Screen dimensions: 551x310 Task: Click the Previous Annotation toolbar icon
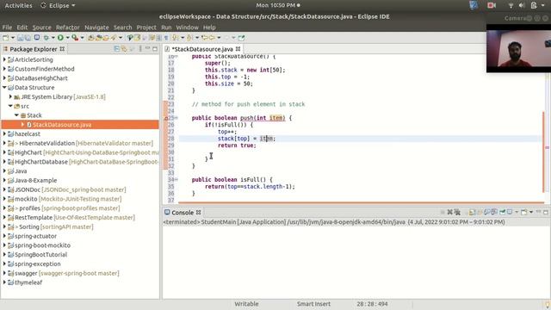189,38
